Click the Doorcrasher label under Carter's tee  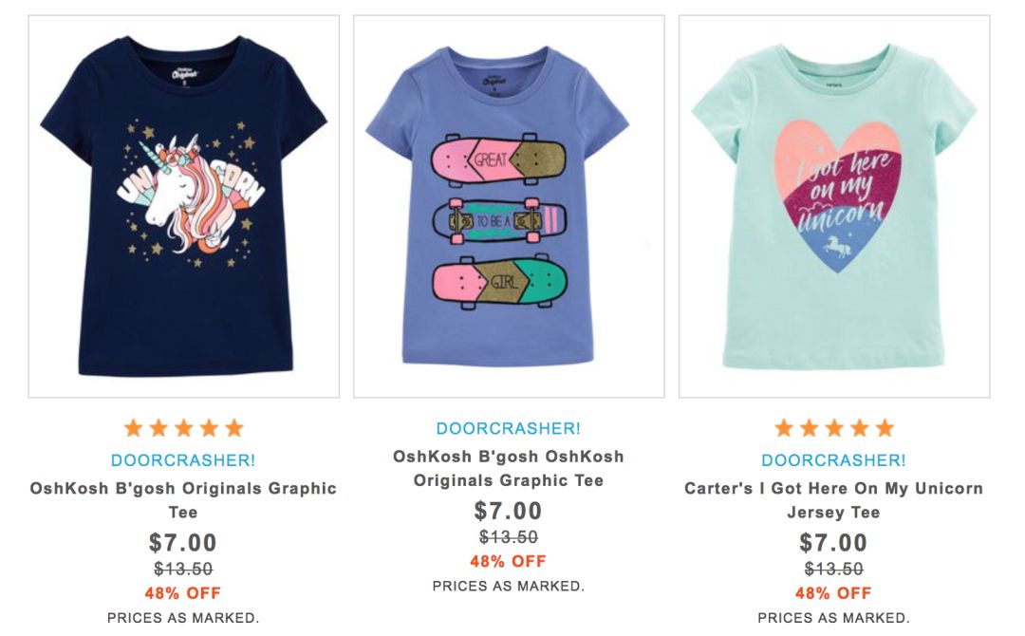click(834, 460)
